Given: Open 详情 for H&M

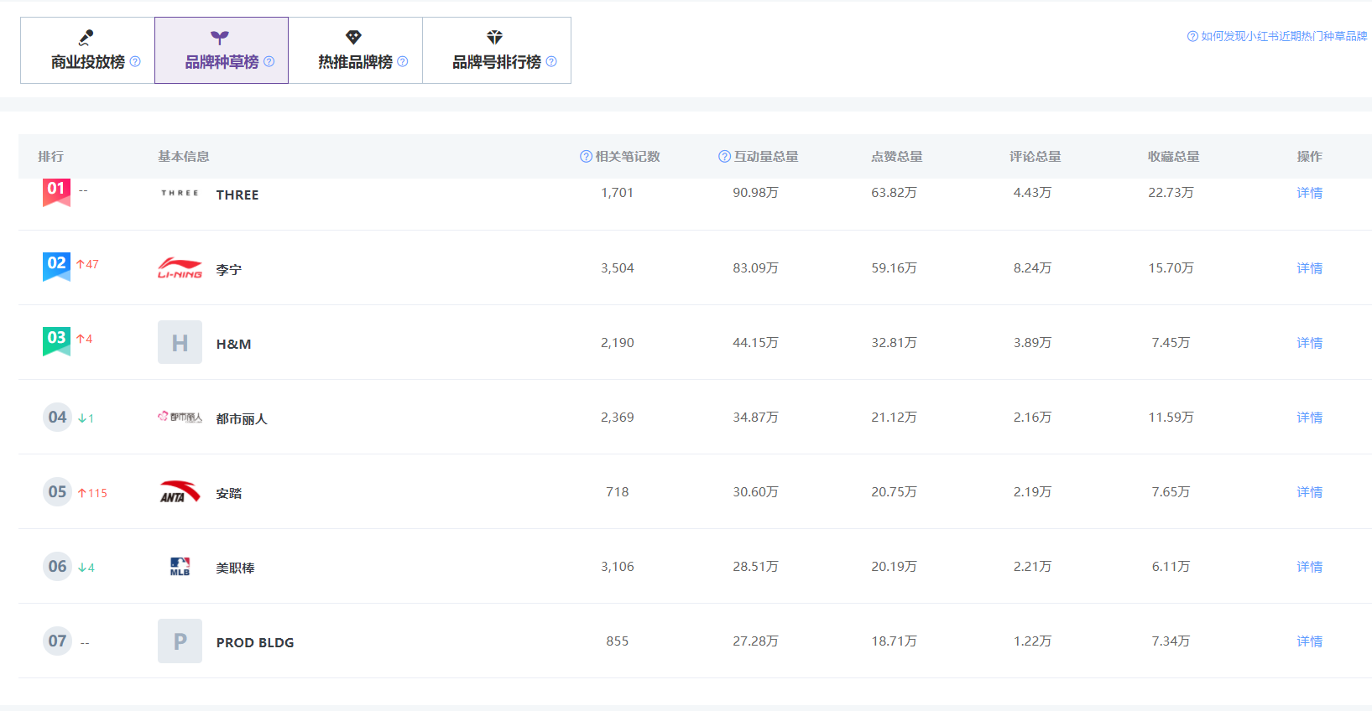Looking at the screenshot, I should point(1309,343).
